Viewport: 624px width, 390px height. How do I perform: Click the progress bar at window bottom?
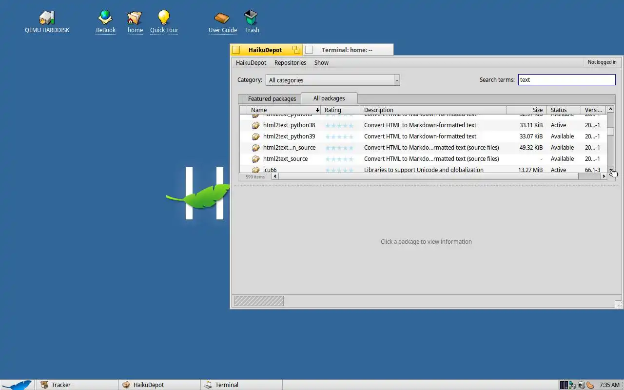pos(259,301)
